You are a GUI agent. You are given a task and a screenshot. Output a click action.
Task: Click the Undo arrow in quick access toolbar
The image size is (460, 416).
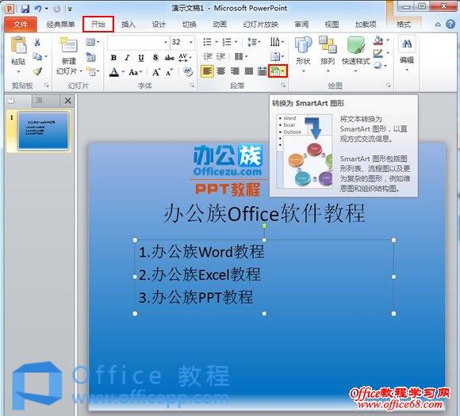coord(38,9)
